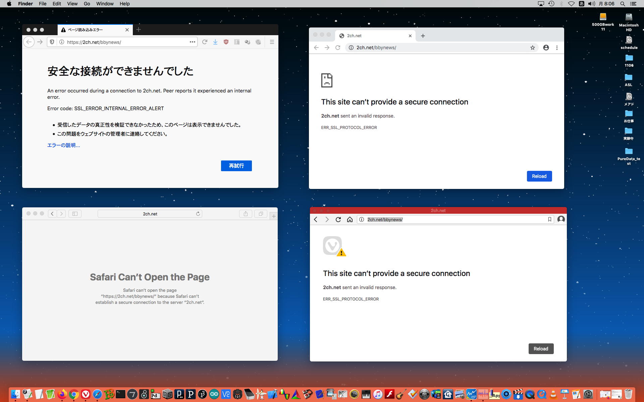Click Safari share icon

[x=246, y=214]
